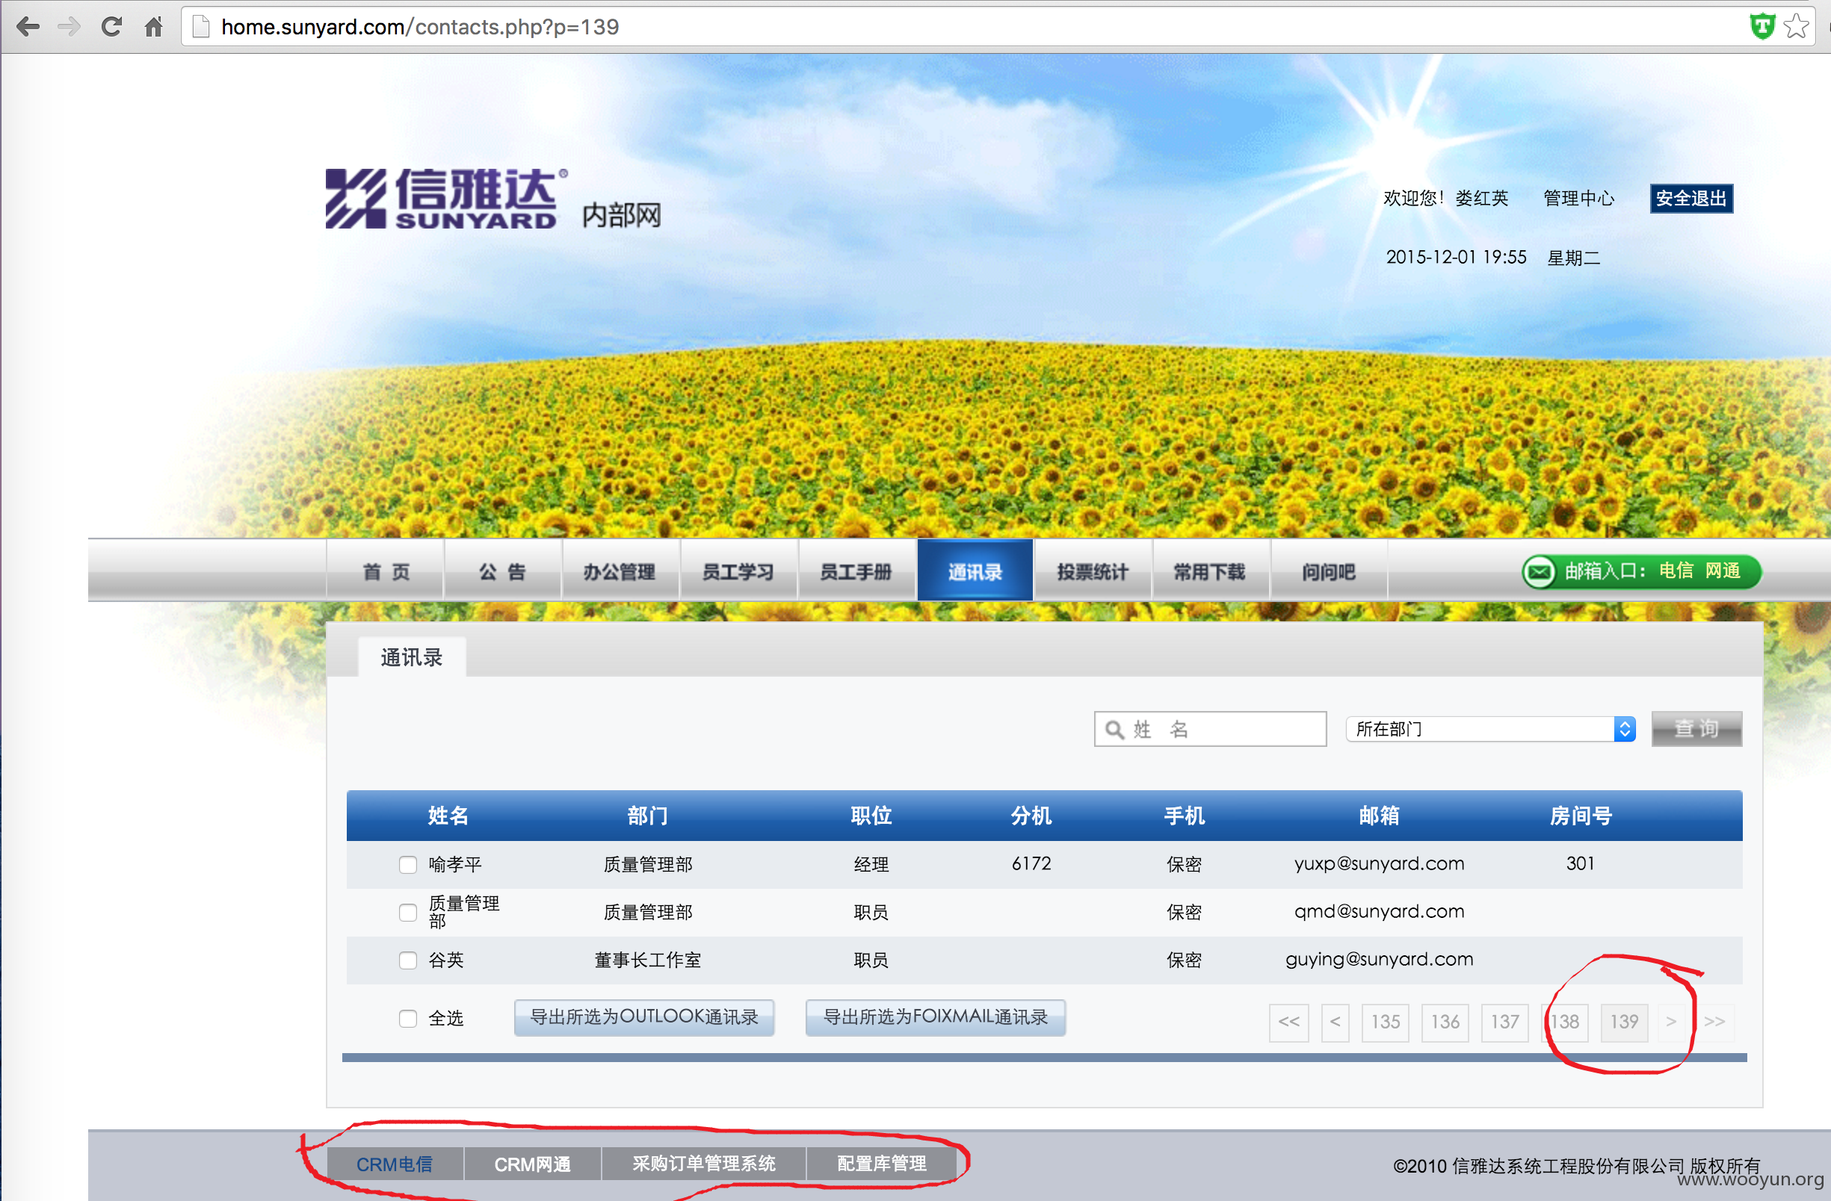Screen dimensions: 1831x1201
Task: Click the 职位 column header
Action: click(871, 815)
